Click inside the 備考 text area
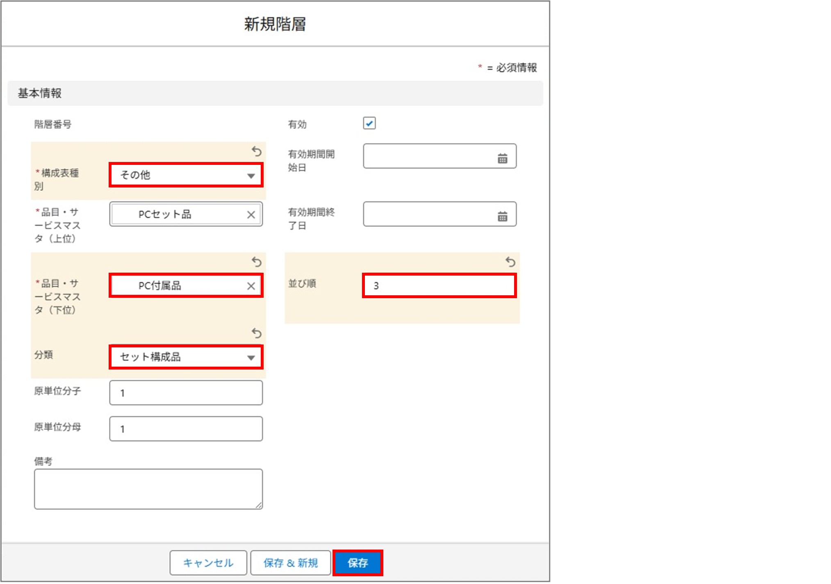 pos(148,489)
